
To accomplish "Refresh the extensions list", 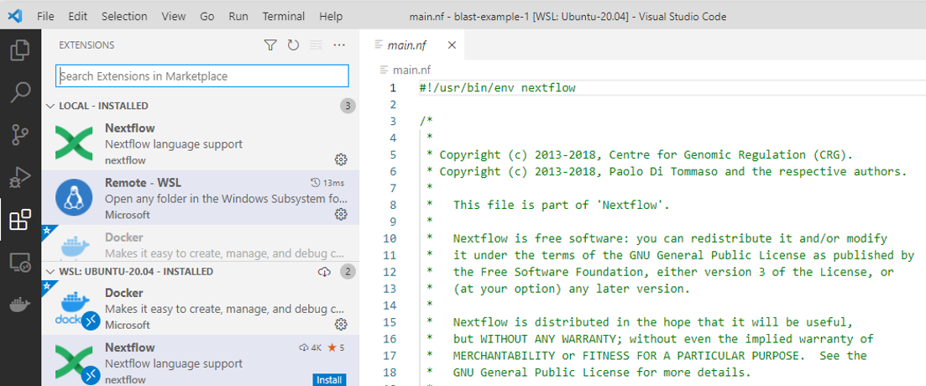I will (x=293, y=45).
